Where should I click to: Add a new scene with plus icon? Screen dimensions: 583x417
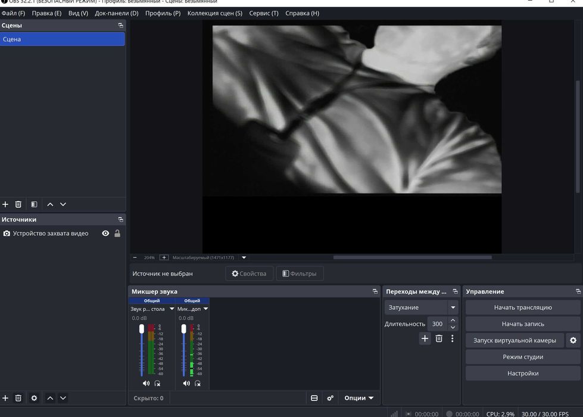5,204
